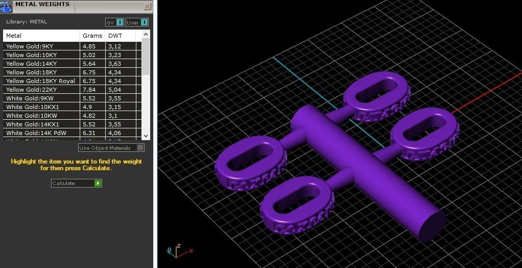Click the 4,06 DWT value
522x268 pixels.
click(114, 133)
